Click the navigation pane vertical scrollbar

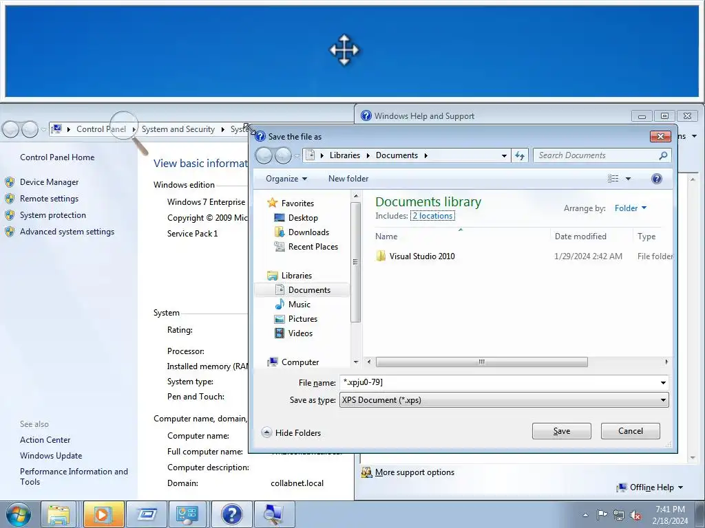pyautogui.click(x=356, y=262)
